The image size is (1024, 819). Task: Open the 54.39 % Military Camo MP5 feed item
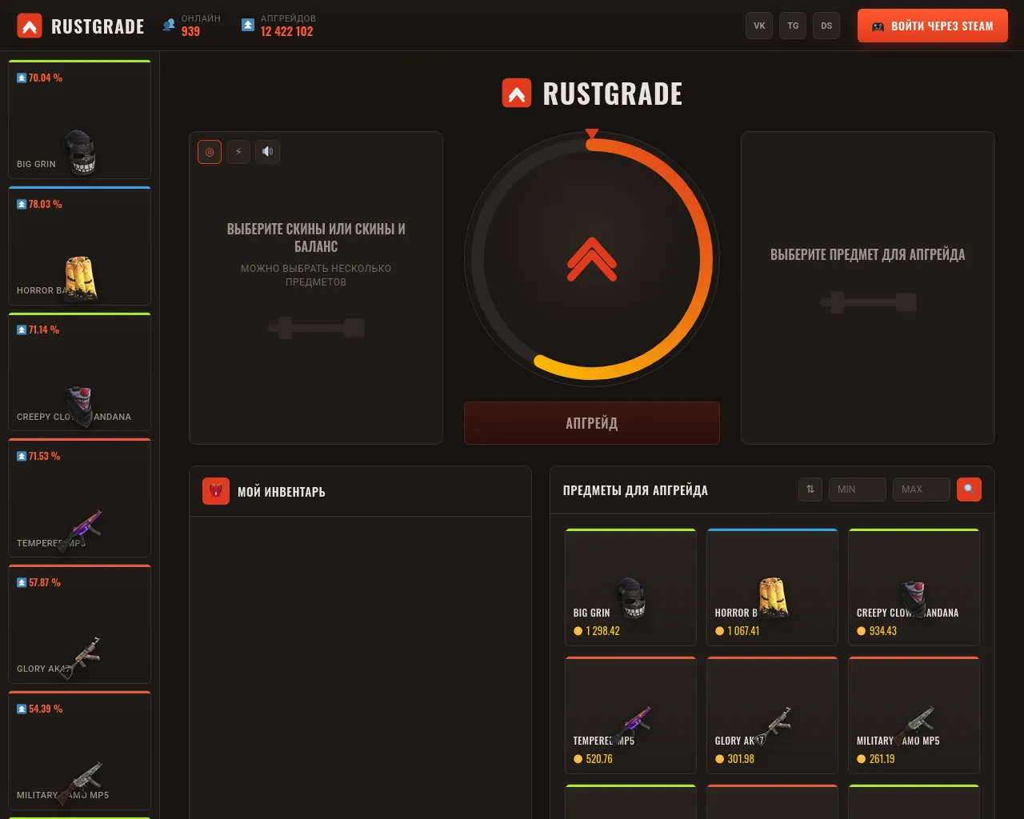click(x=79, y=750)
